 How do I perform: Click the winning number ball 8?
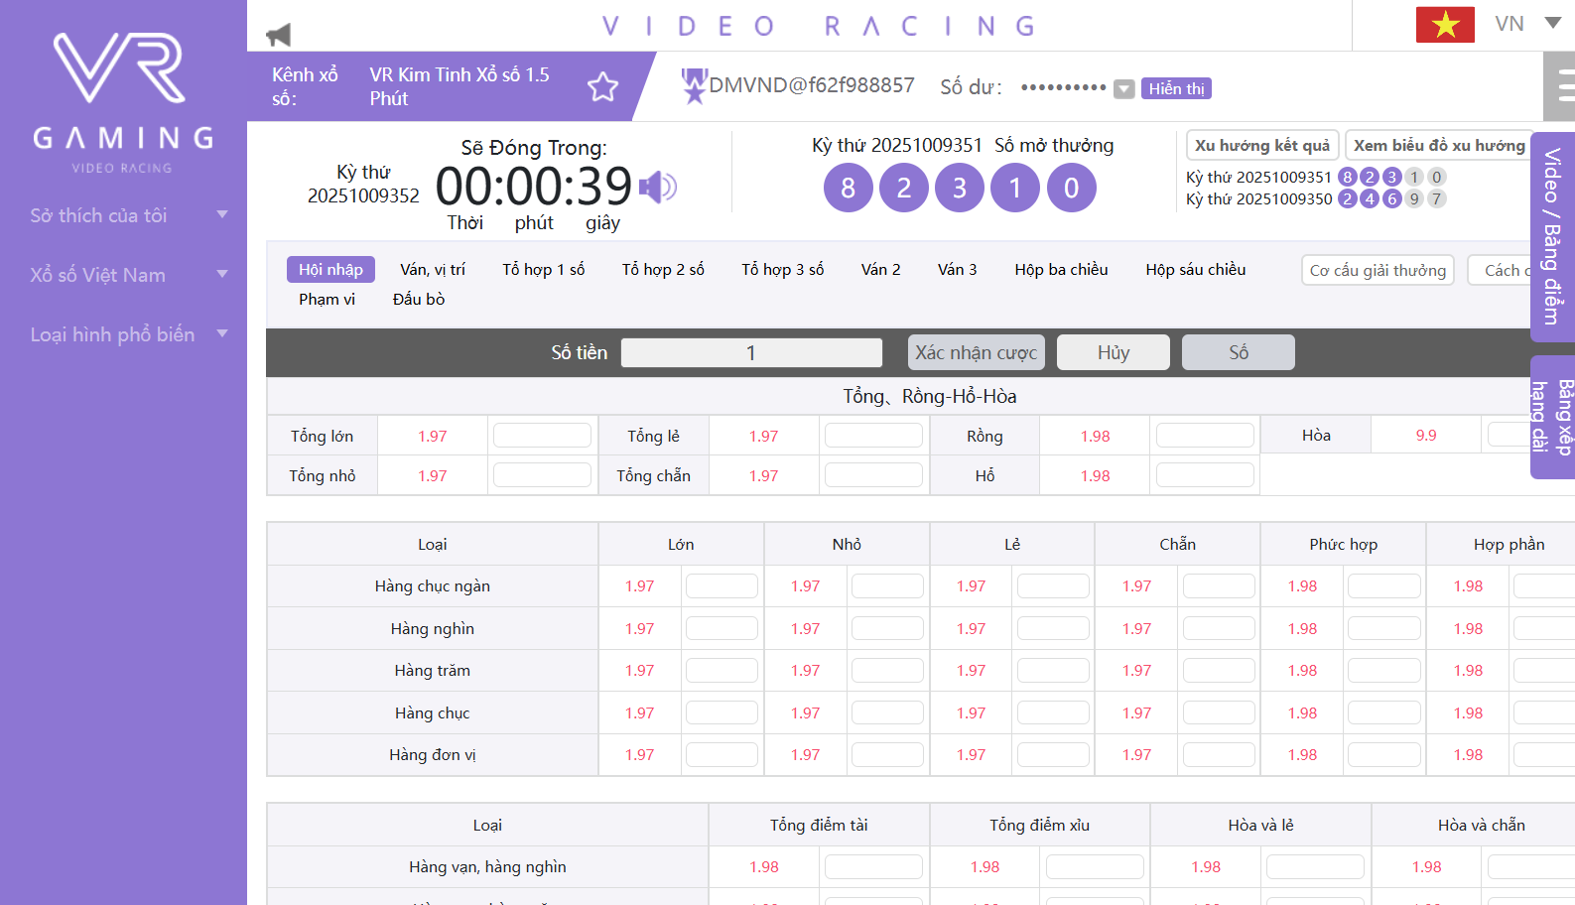pyautogui.click(x=848, y=188)
